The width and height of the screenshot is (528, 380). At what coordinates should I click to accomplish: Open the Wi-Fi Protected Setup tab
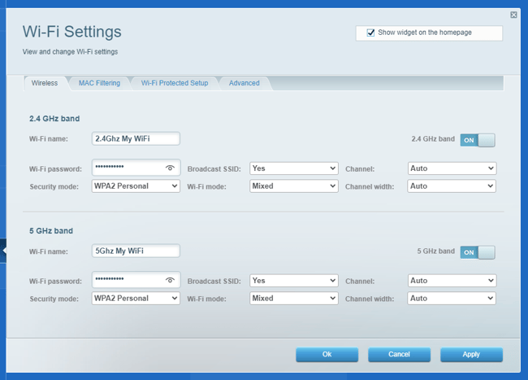click(175, 83)
